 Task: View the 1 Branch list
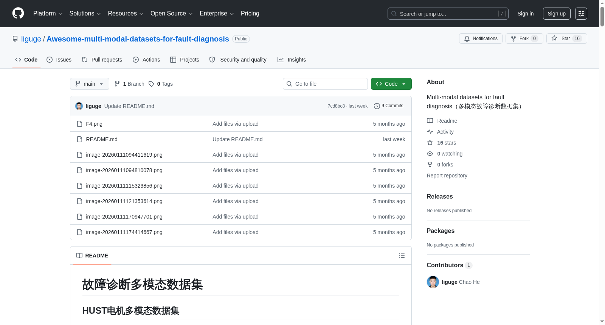(129, 84)
